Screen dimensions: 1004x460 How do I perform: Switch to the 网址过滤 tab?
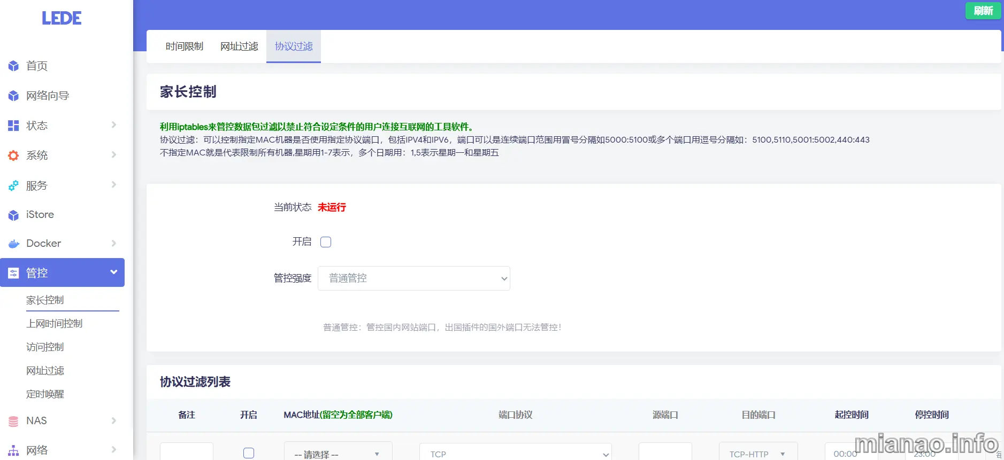tap(239, 46)
